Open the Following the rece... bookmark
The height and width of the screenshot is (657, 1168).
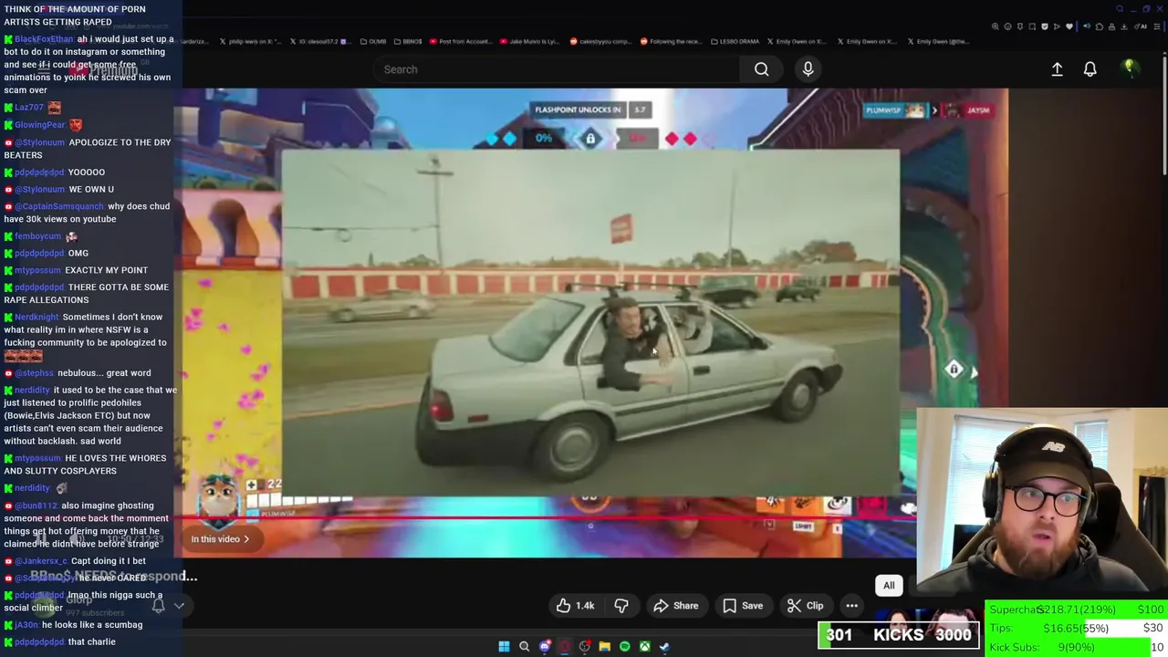(x=671, y=41)
